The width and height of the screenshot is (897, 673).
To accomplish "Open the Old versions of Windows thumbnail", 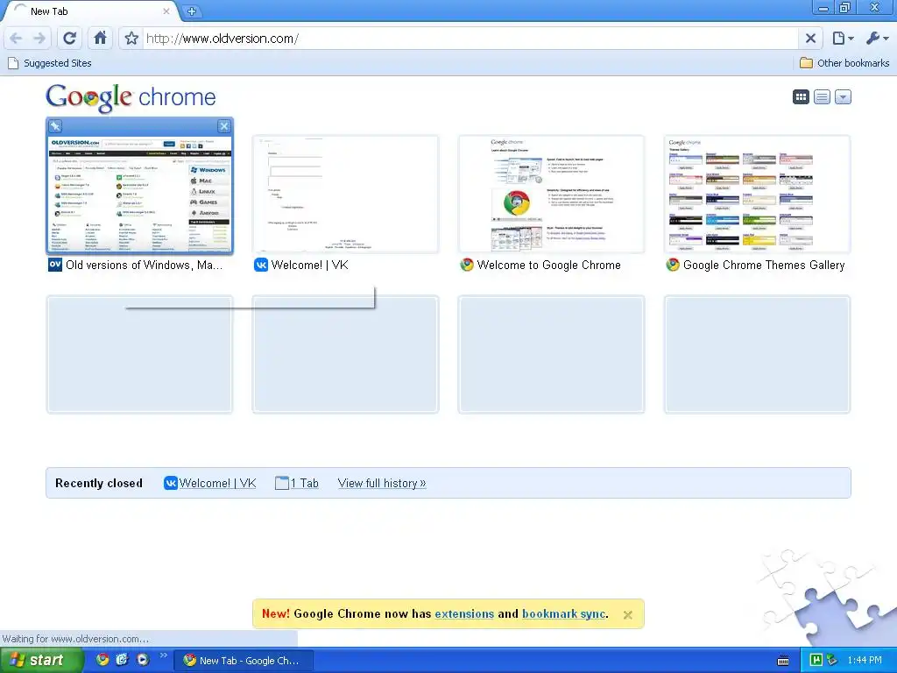I will click(x=139, y=194).
